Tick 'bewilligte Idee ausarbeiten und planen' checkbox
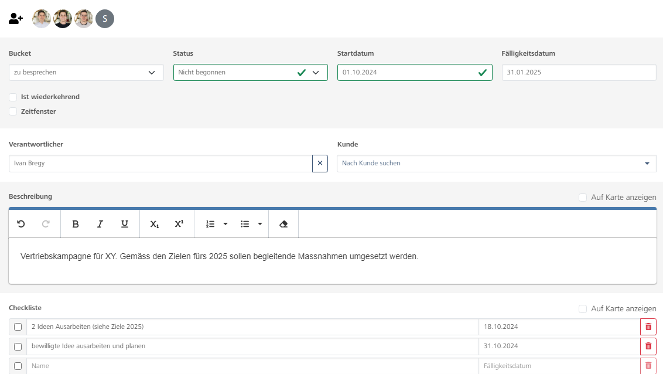663x374 pixels. click(18, 346)
